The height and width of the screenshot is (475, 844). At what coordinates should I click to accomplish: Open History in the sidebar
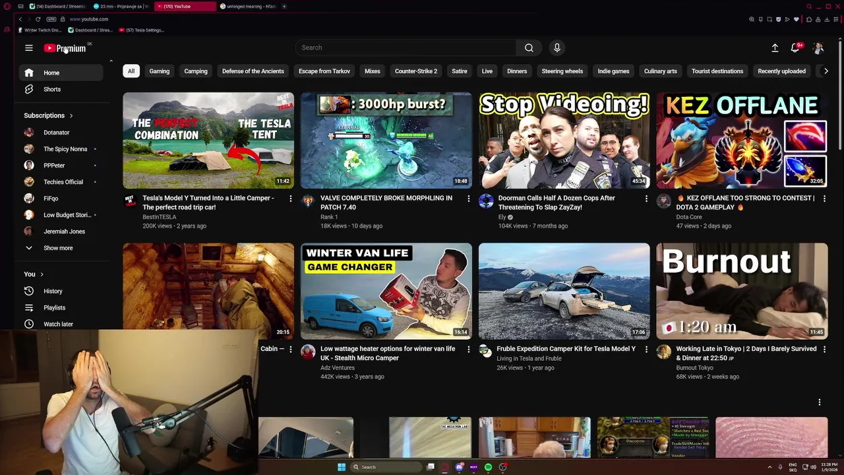[61, 291]
